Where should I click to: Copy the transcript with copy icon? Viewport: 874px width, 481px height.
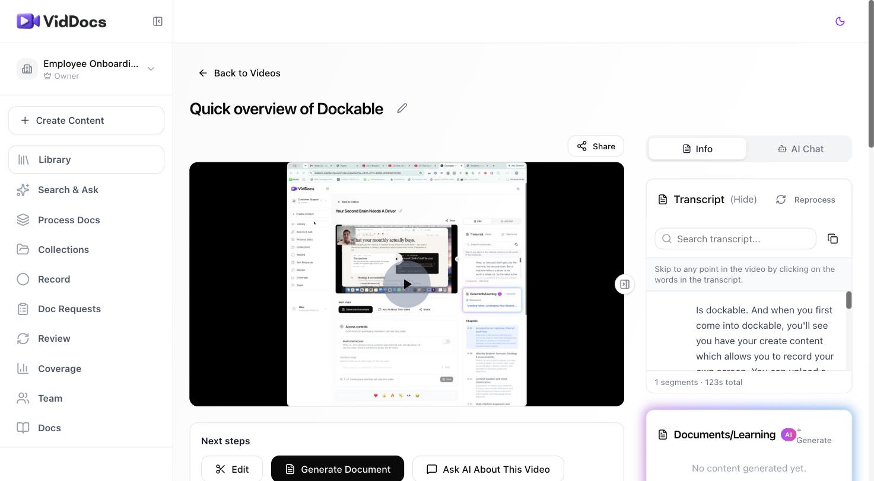point(832,239)
